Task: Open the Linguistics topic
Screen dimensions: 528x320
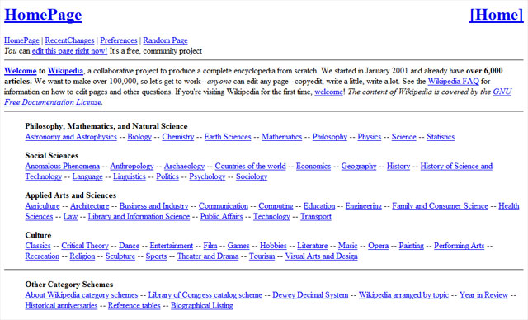Action: (130, 176)
